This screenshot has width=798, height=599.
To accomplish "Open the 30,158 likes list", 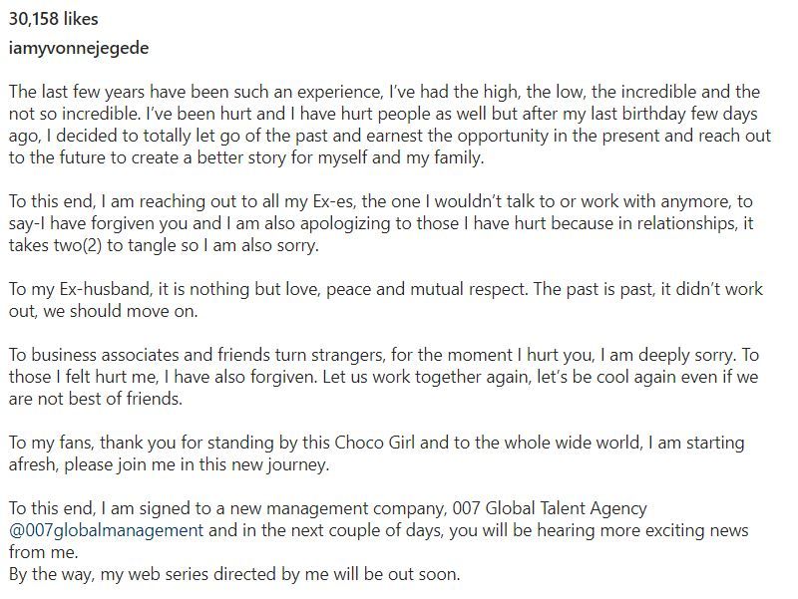I will (54, 19).
